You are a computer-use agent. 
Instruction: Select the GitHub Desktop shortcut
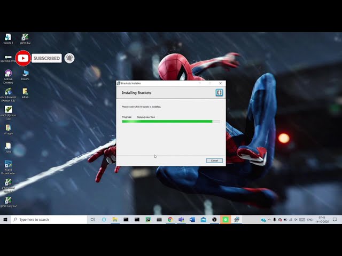[x=8, y=77]
